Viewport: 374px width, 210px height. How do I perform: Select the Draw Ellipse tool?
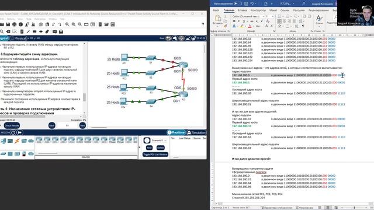[41, 32]
